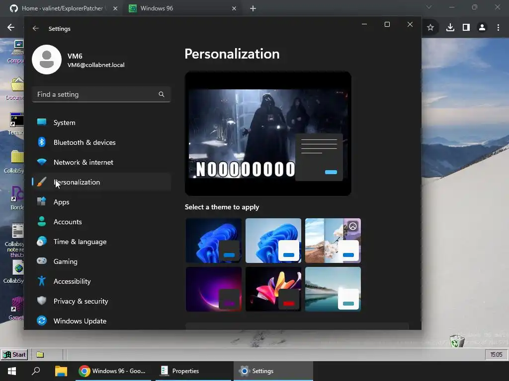This screenshot has height=381, width=509.
Task: Click the Time & language clock icon
Action: [42, 242]
